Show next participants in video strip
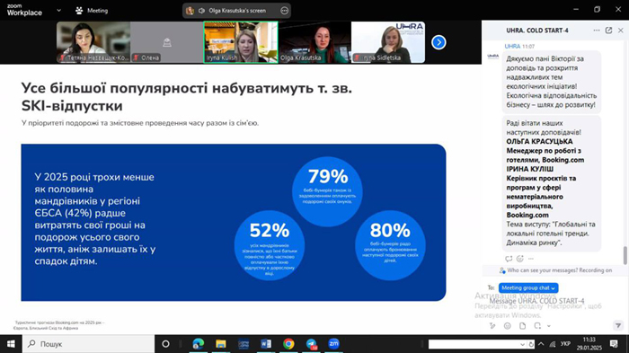This screenshot has height=353, width=629. tap(439, 42)
